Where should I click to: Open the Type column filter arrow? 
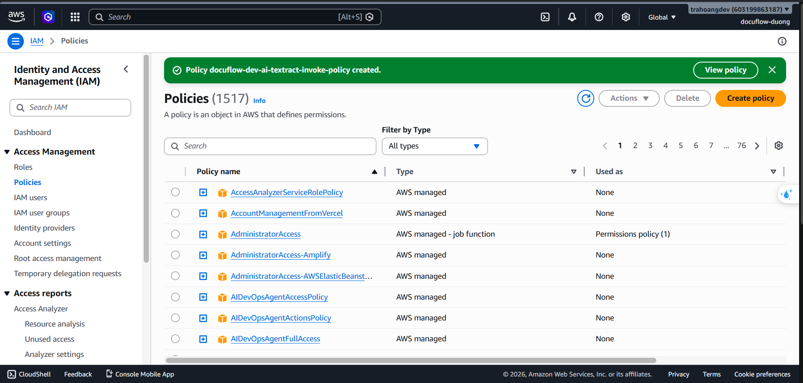pyautogui.click(x=574, y=172)
